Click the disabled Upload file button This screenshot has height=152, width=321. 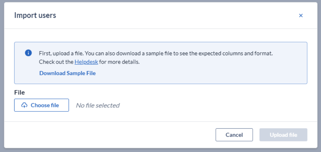click(x=283, y=135)
